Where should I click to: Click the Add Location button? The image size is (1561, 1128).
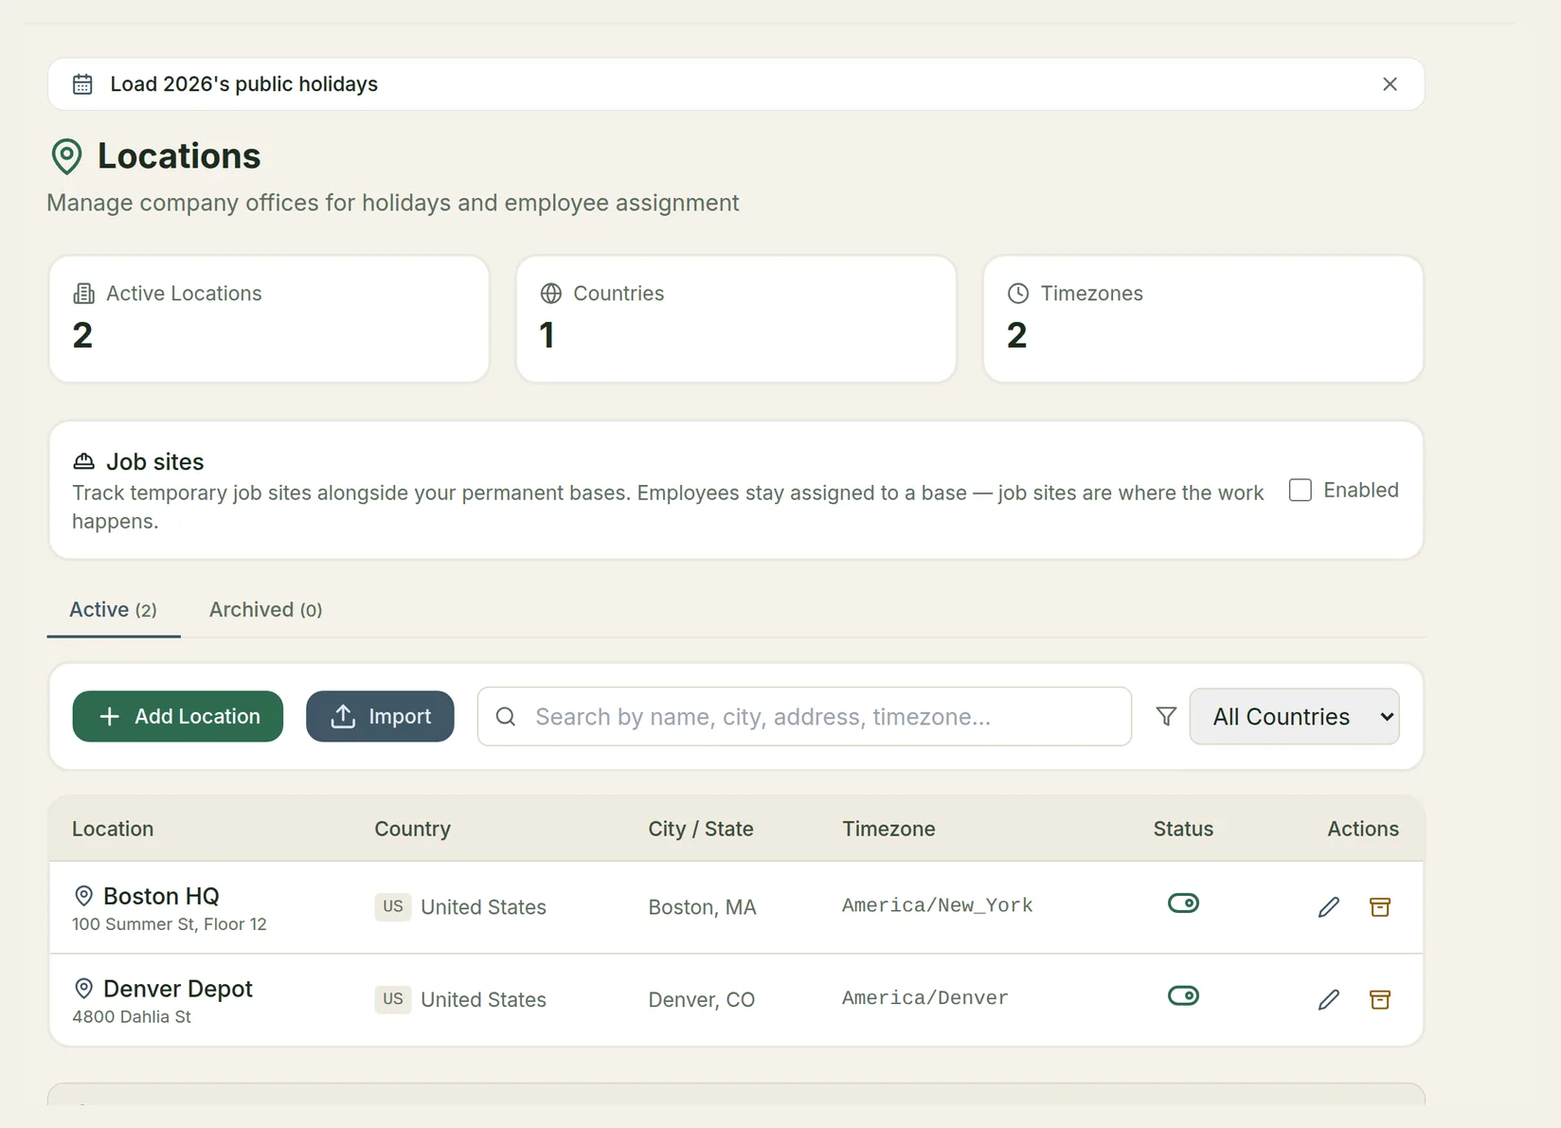click(x=178, y=716)
